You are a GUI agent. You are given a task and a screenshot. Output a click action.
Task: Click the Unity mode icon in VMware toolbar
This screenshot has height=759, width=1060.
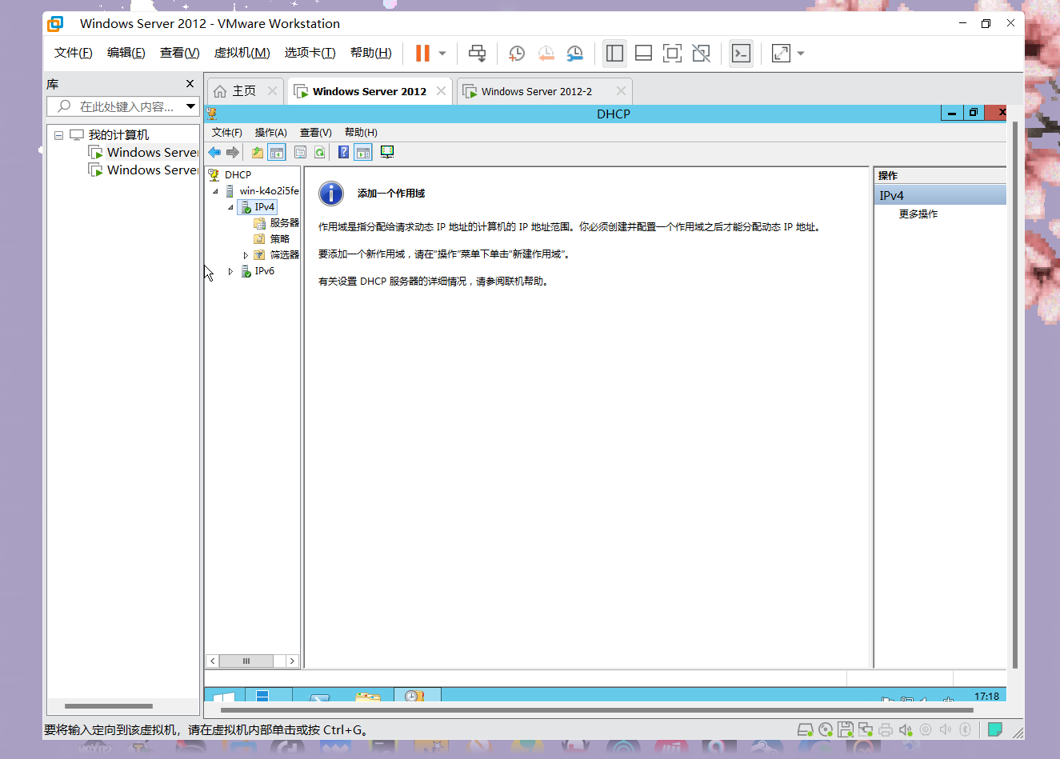tap(701, 54)
